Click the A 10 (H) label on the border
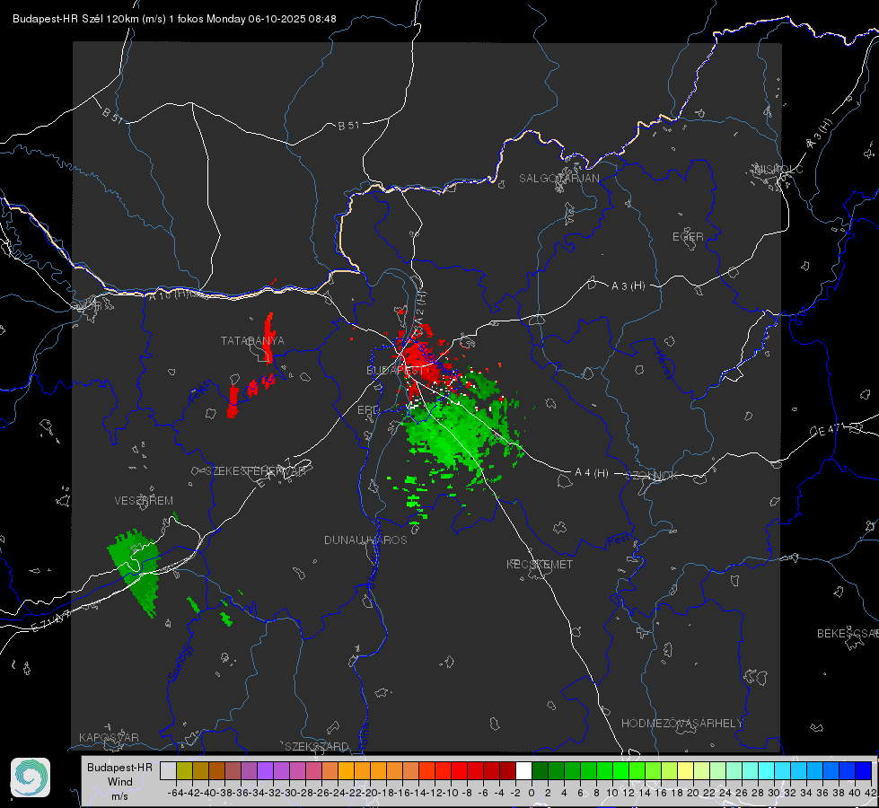Image resolution: width=879 pixels, height=808 pixels. click(170, 294)
